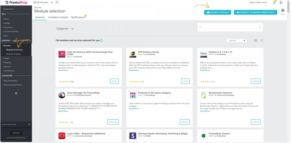291x143 pixels.
Task: Click the £74.99 price button
Action: 185,81
